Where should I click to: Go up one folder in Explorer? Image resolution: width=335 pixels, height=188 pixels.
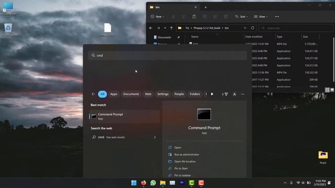tap(171, 28)
